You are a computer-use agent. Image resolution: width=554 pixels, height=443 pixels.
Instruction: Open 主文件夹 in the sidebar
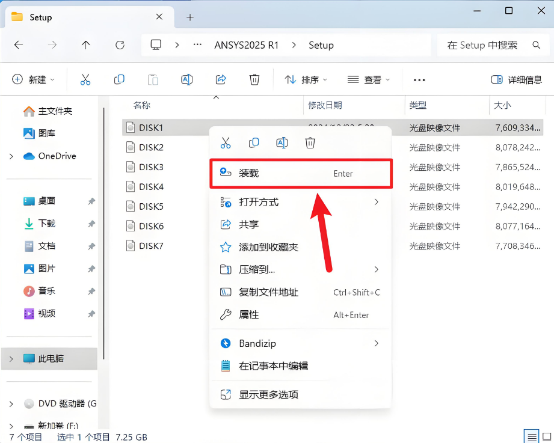(x=48, y=111)
